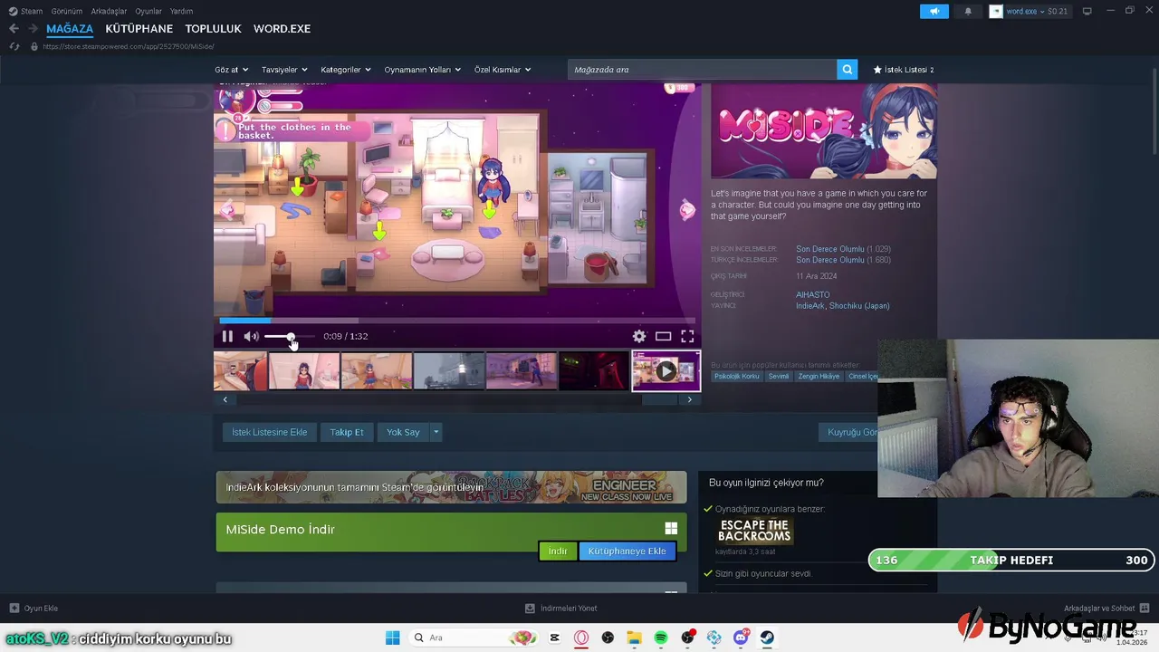Screen dimensions: 1159x652
Task: Open the Yok Say dropdown arrow
Action: 436,432
